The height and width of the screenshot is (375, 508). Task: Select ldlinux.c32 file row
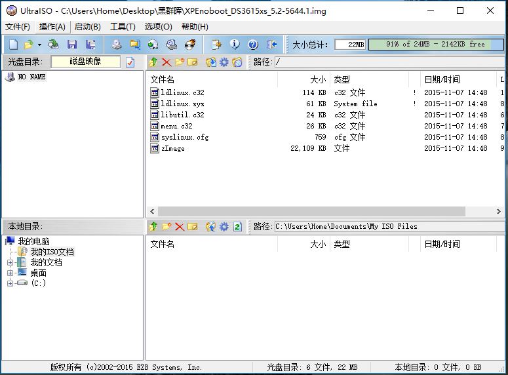click(x=326, y=92)
